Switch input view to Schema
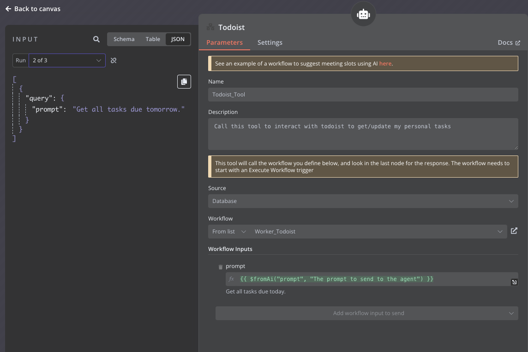Viewport: 528px width, 352px height. point(124,39)
